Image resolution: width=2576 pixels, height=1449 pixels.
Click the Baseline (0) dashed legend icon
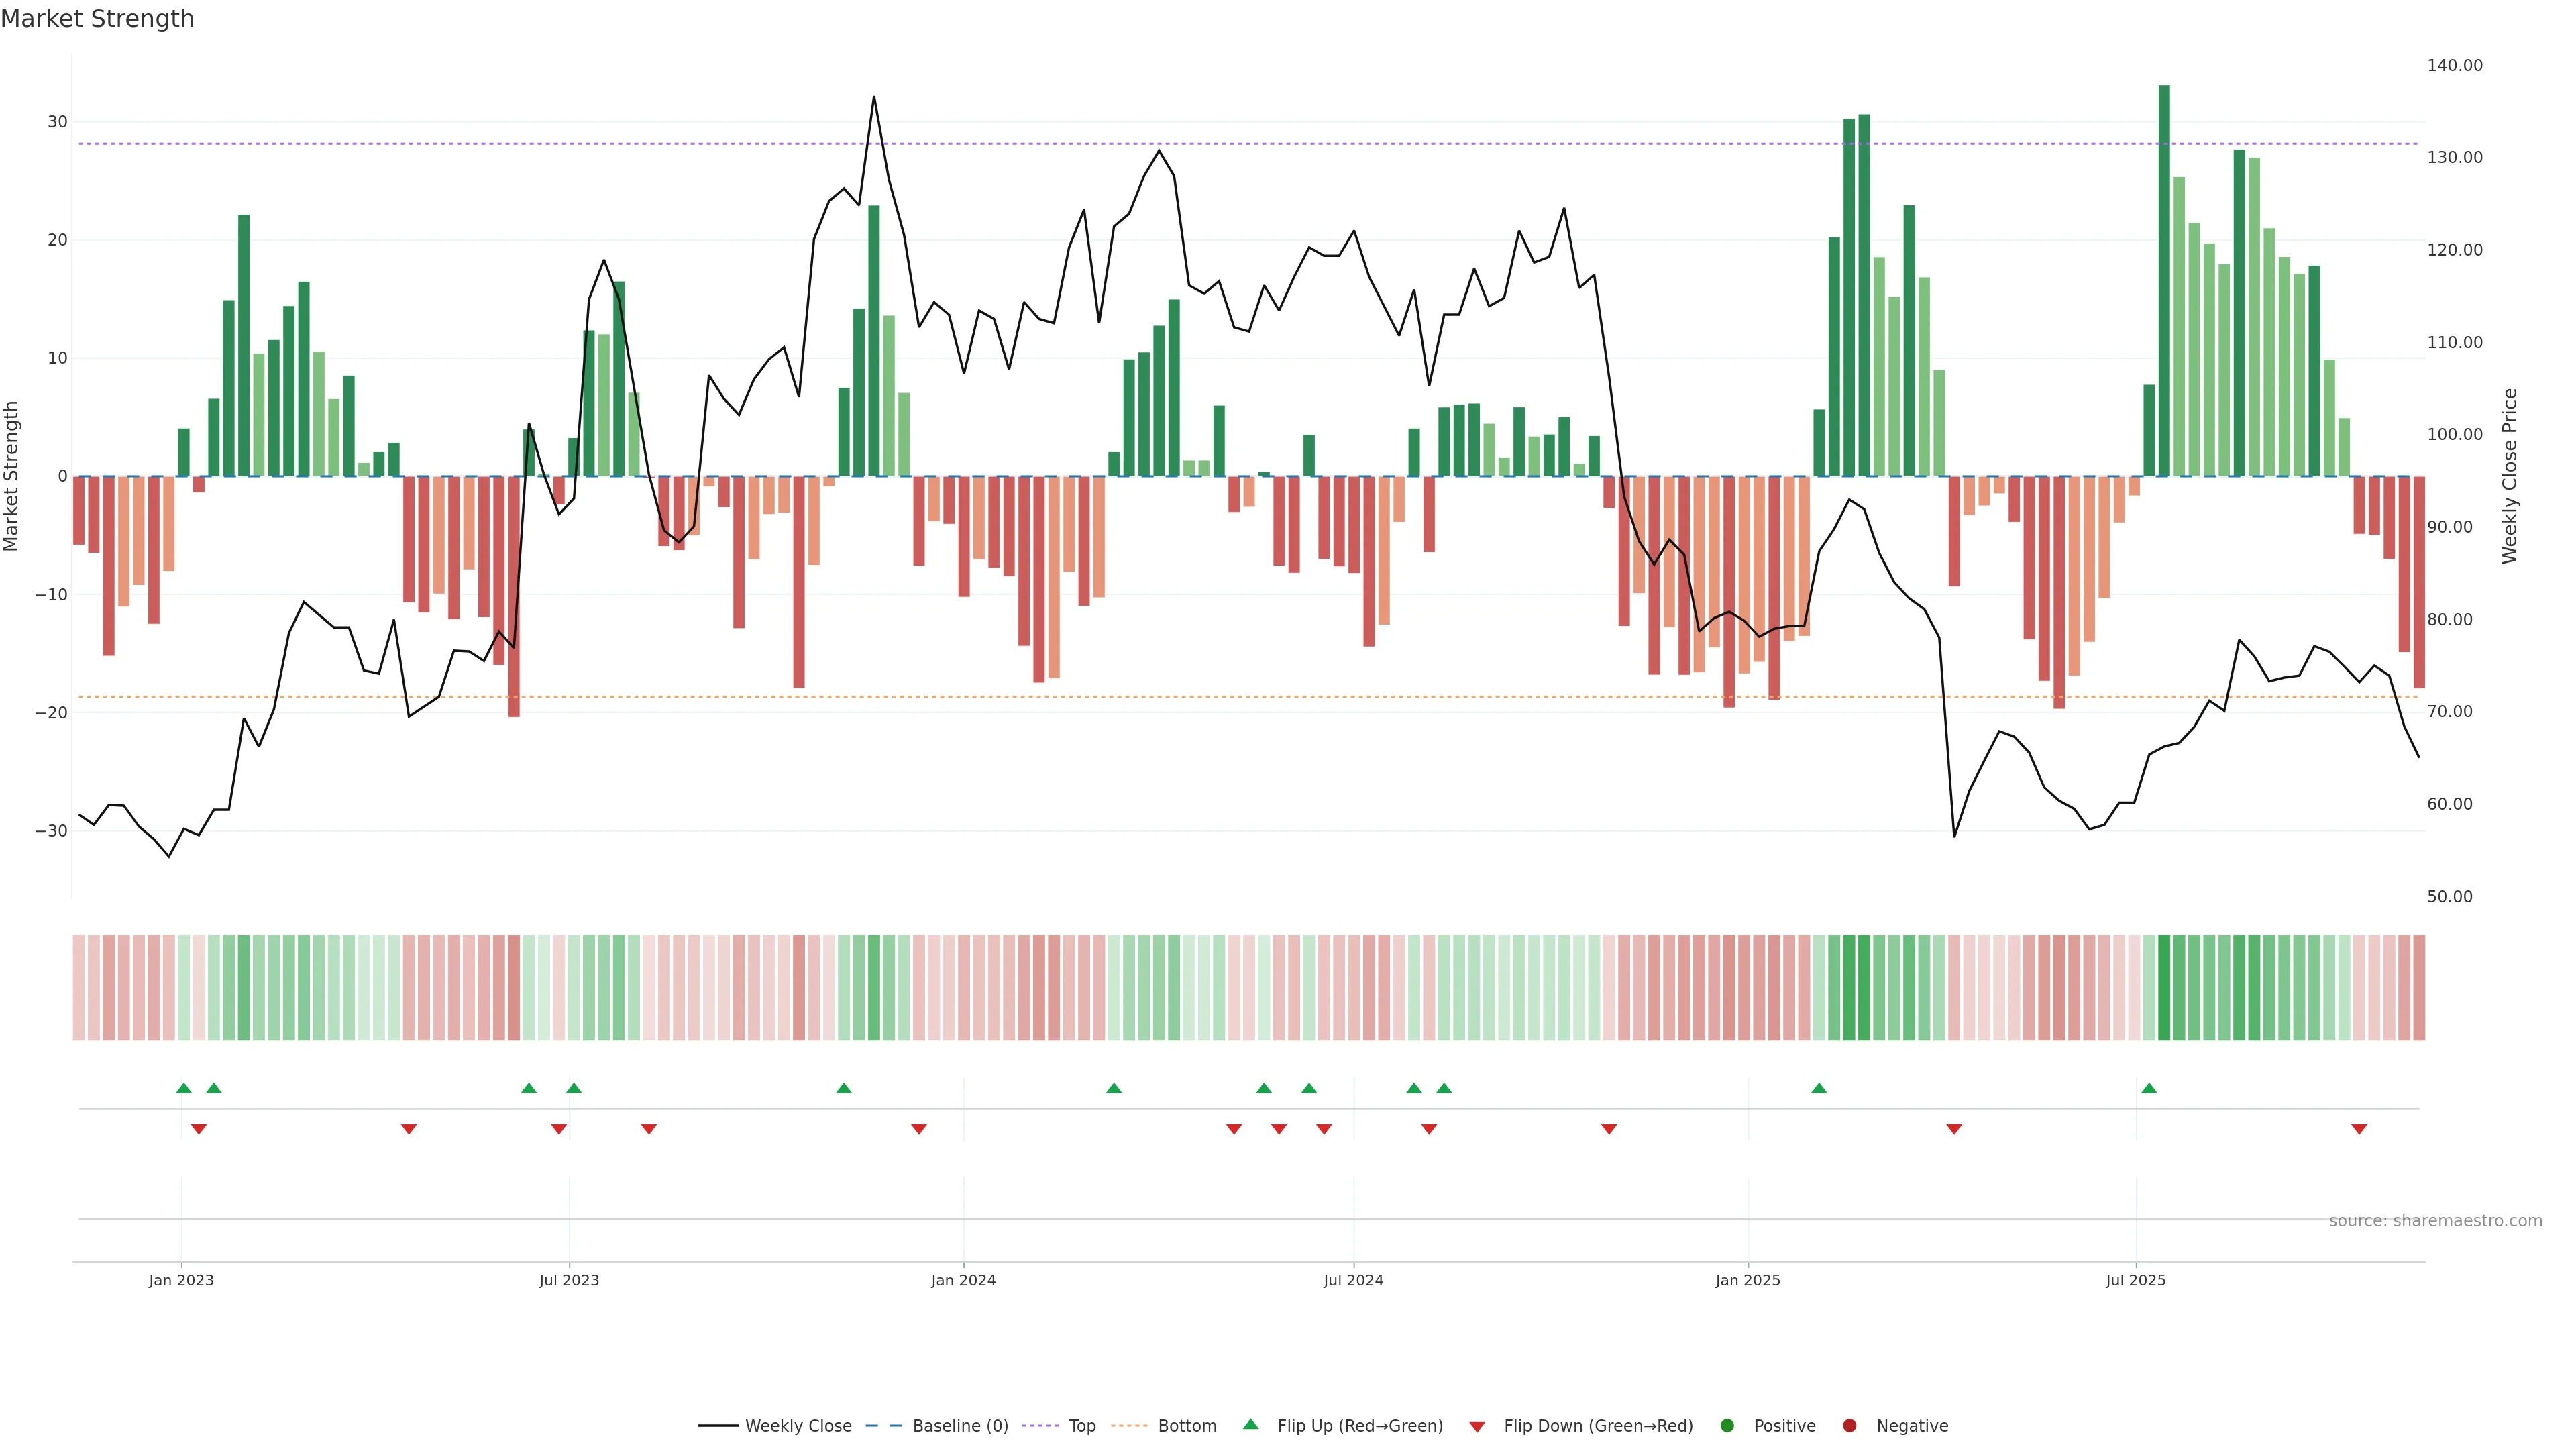coord(883,1426)
